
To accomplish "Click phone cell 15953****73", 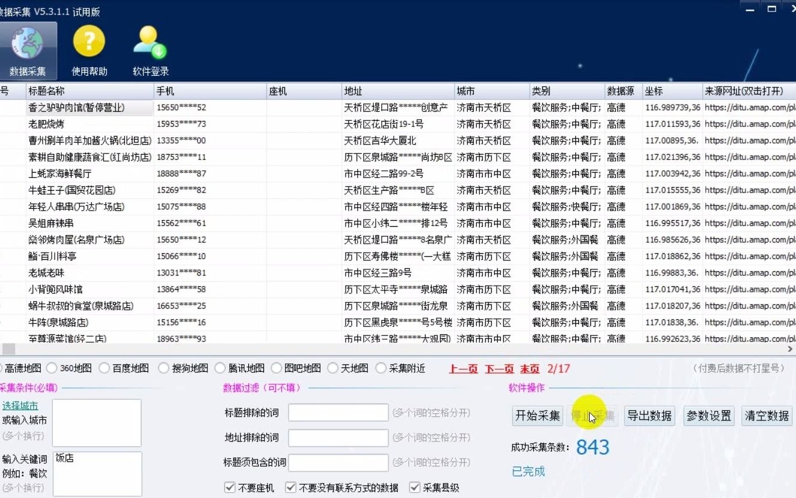I will 210,124.
